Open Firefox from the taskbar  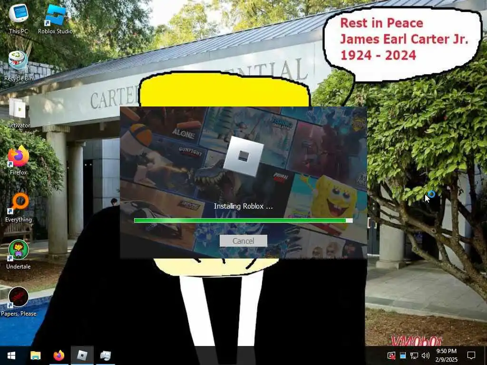point(58,355)
